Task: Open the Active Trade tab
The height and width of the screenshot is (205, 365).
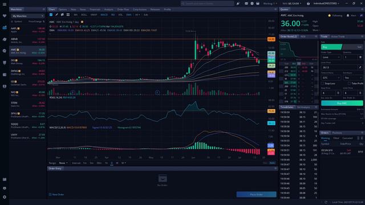Action: 338,36
